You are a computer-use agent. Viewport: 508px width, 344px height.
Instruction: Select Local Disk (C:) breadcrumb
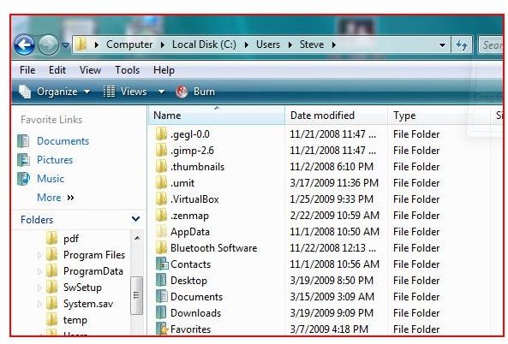point(204,44)
